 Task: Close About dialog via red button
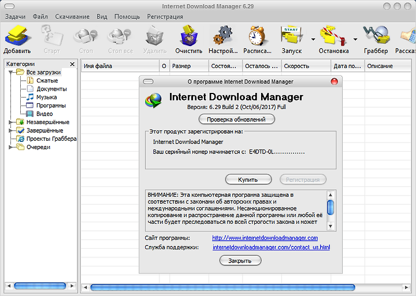point(335,81)
